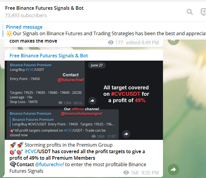Screen dimensions: 206x178
Task: Click forward arrow beside CVC post
Action: pyautogui.click(x=173, y=169)
